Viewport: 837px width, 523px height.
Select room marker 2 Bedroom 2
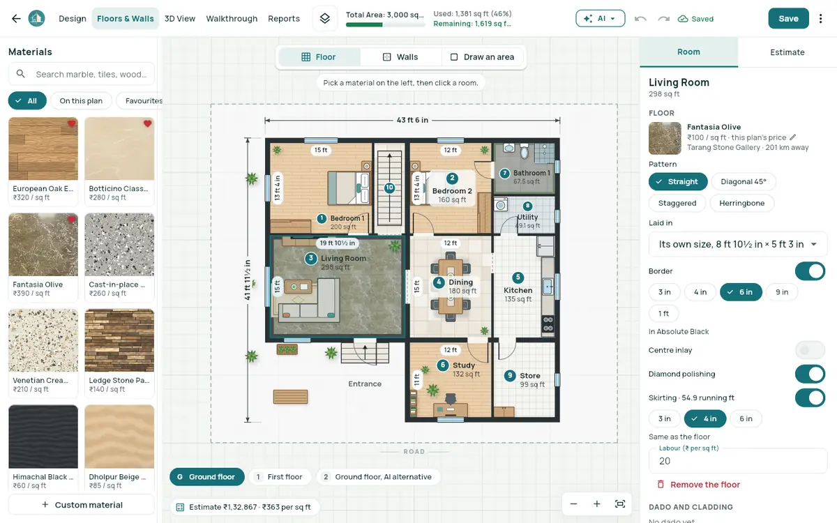[x=452, y=179]
